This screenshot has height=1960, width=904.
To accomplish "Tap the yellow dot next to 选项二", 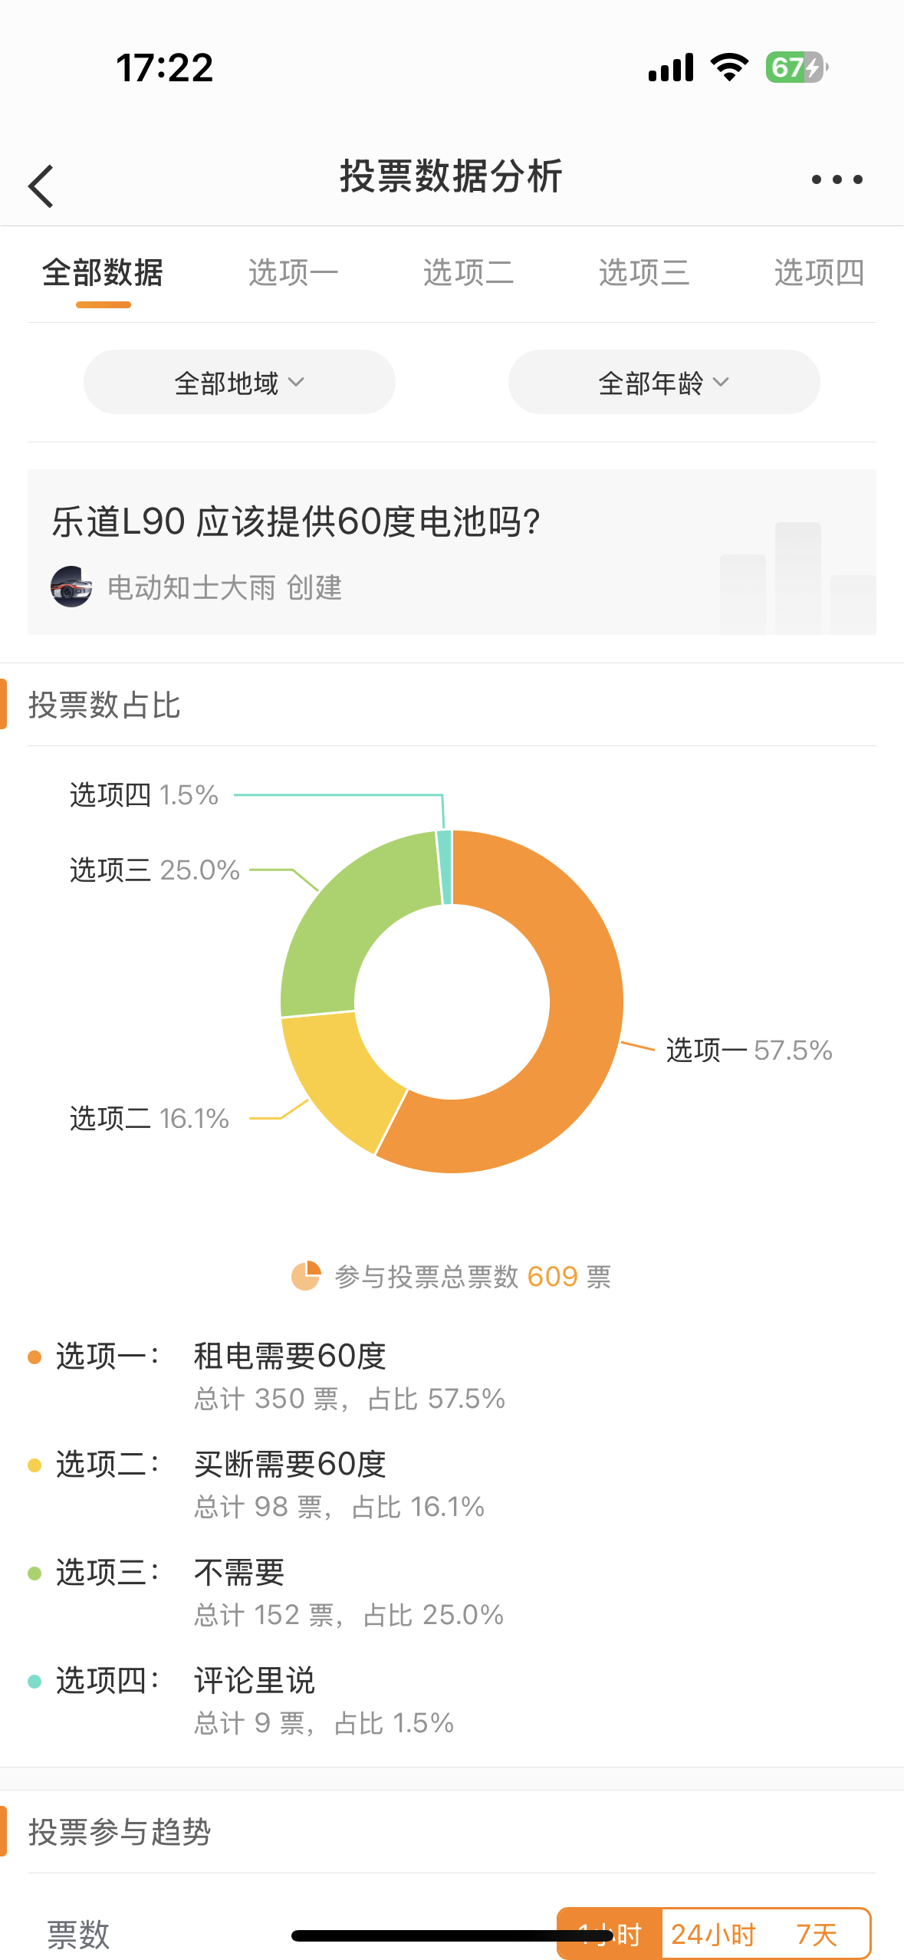I will [35, 1465].
